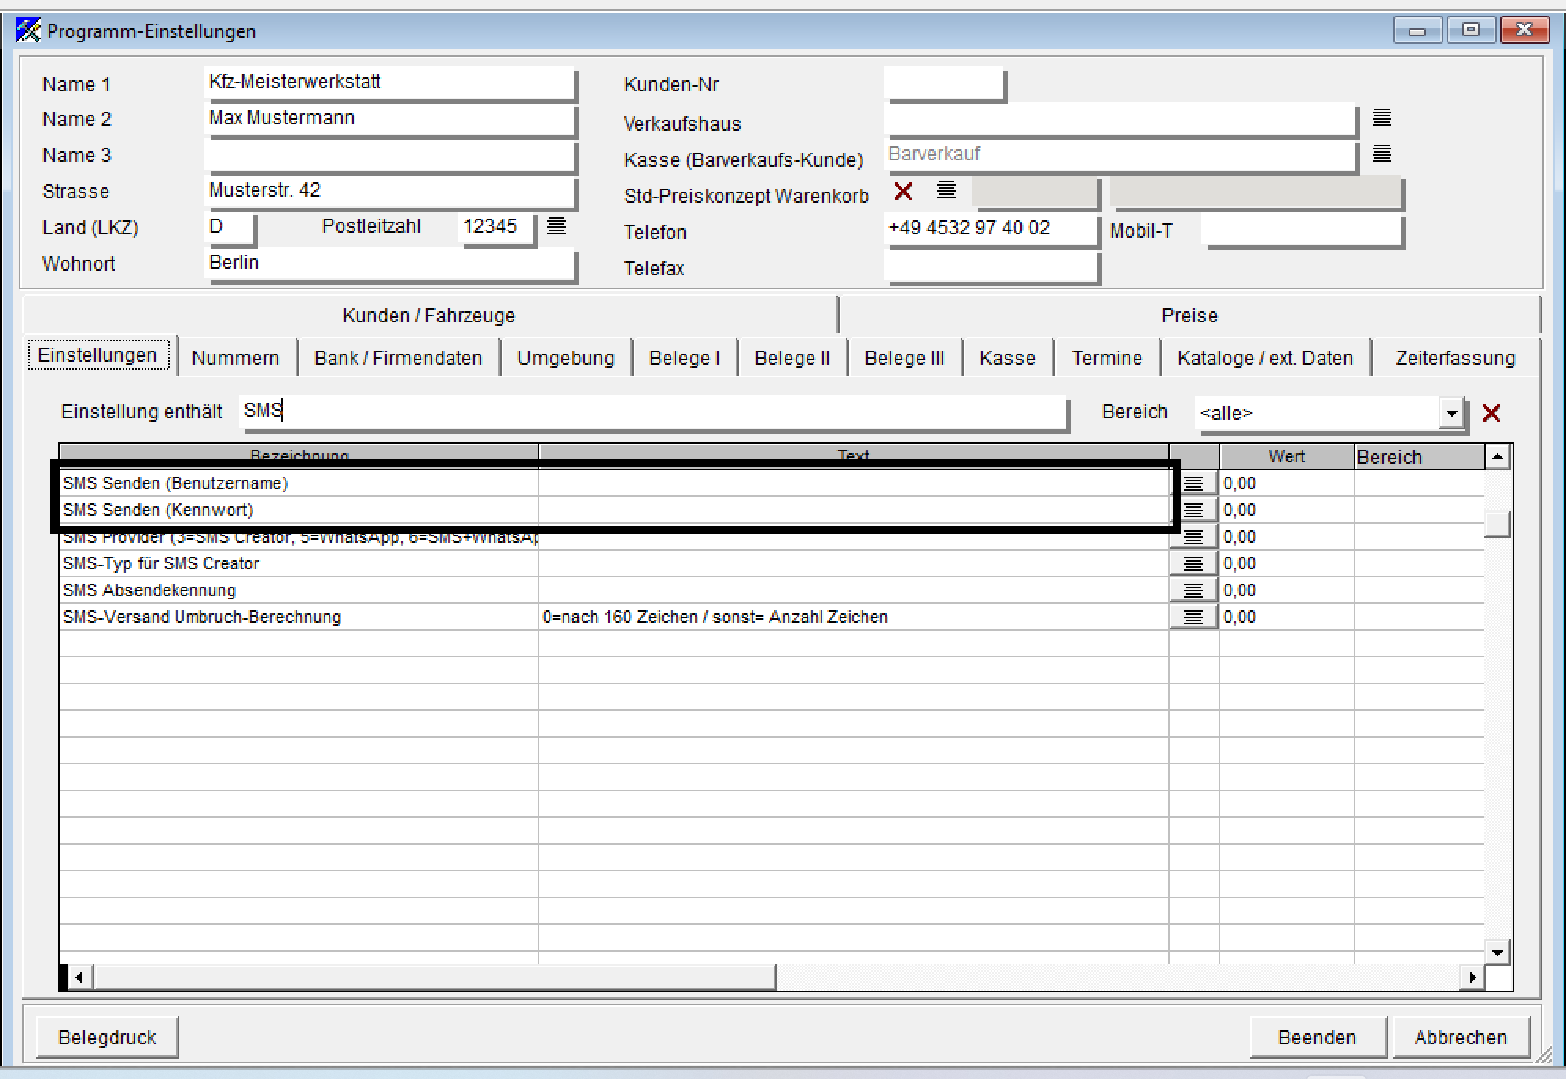
Task: Select the Preise tab
Action: pos(1190,316)
